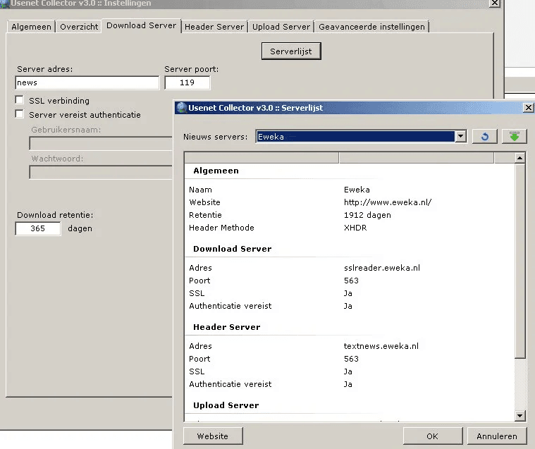Viewport: 535px width, 449px height.
Task: Enable the SSL verbinding checkbox
Action: 20,100
